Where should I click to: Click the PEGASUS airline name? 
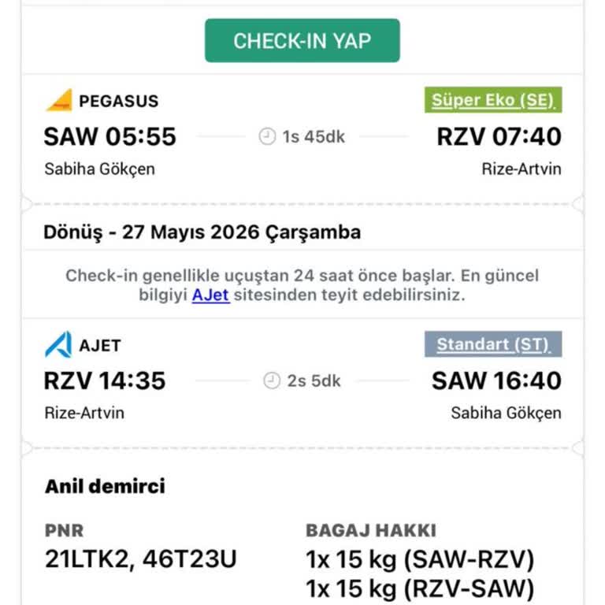click(x=119, y=101)
